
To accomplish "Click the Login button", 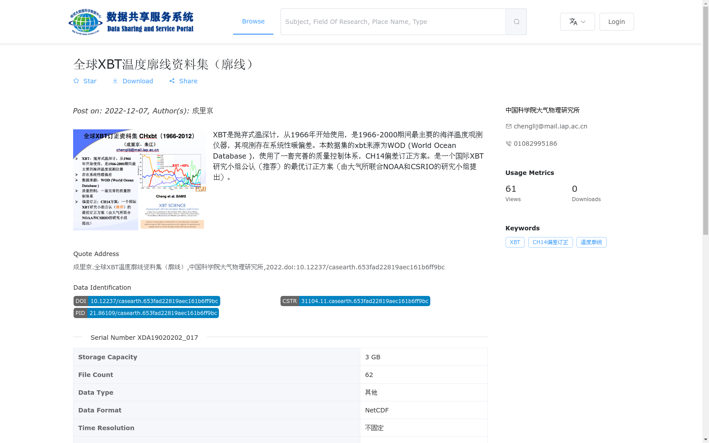I will tap(616, 22).
